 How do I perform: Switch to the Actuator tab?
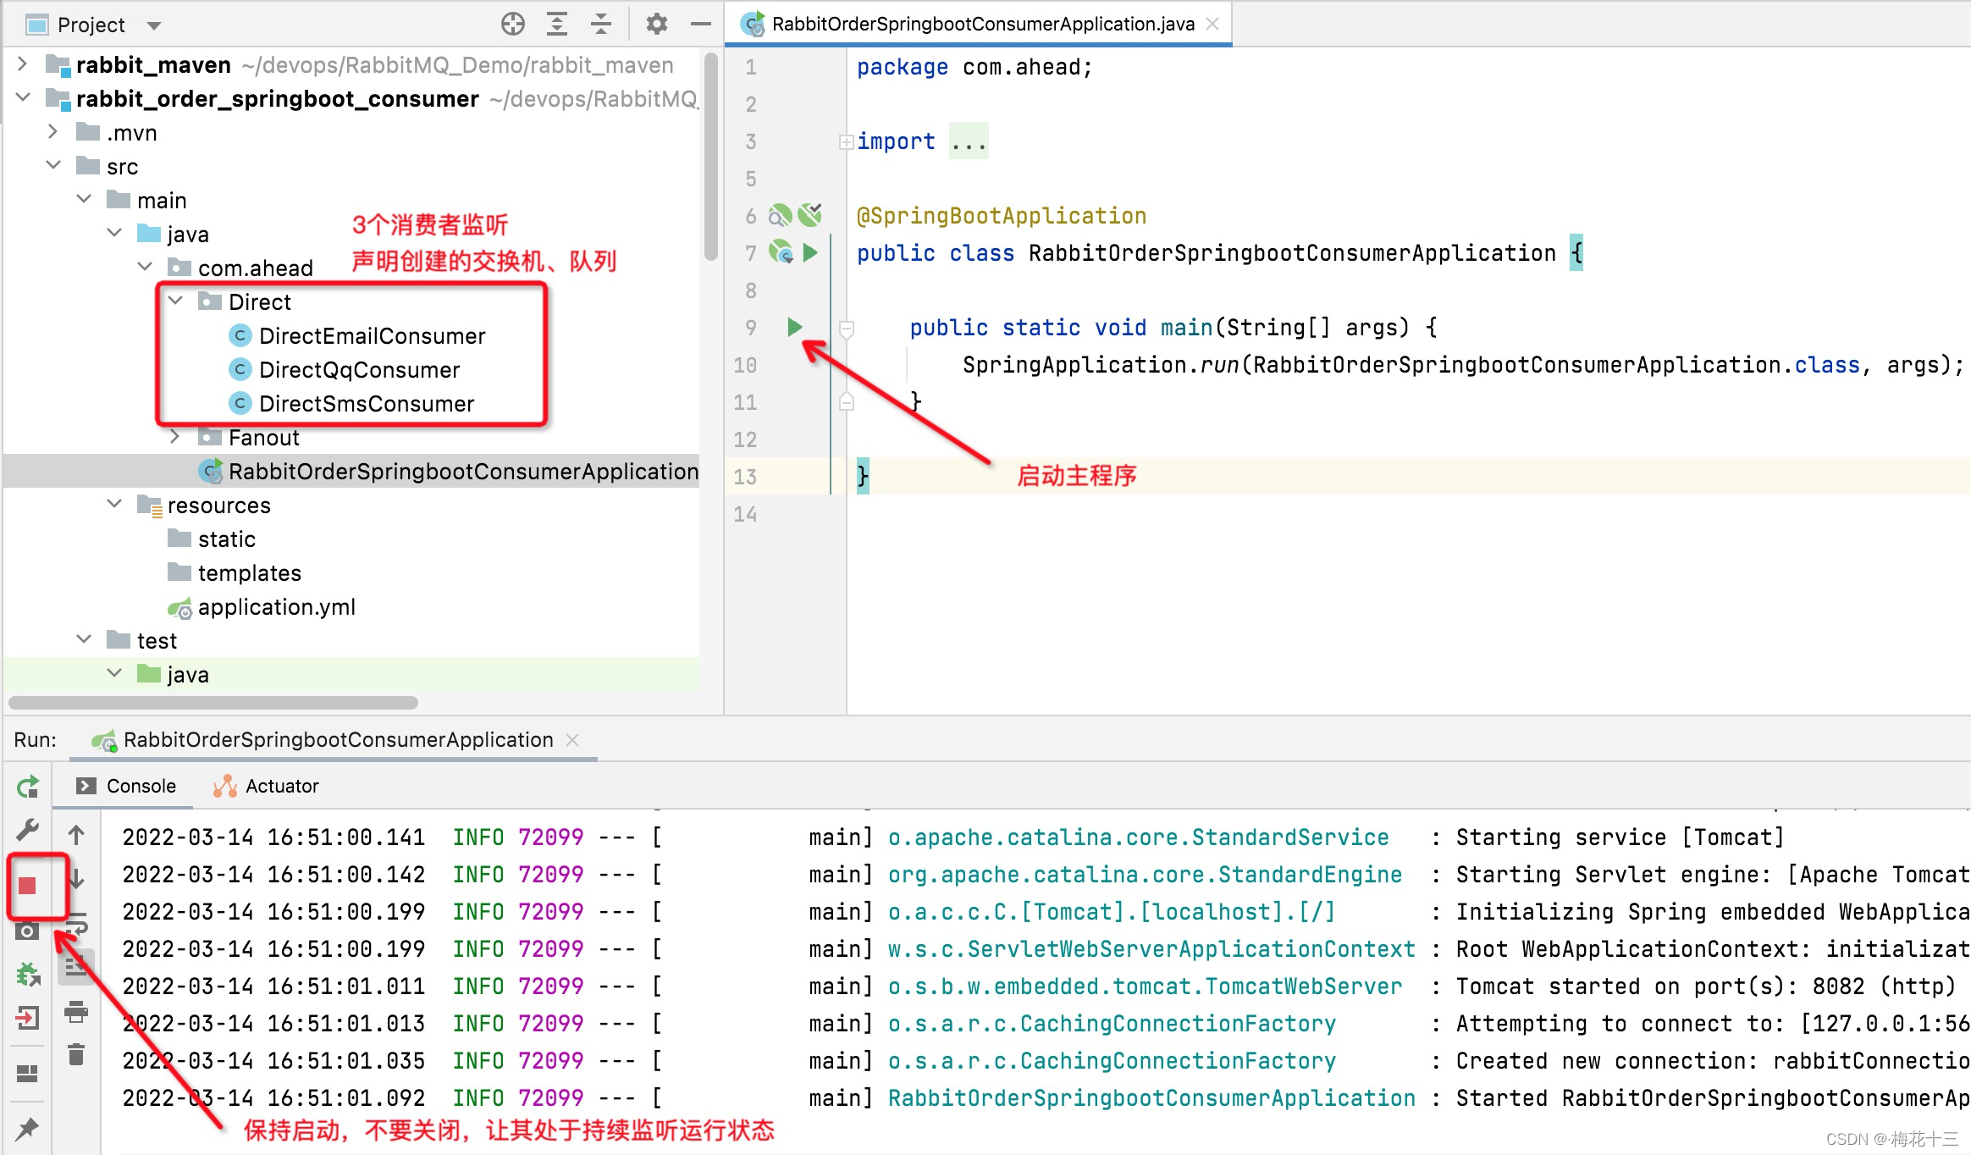[x=281, y=786]
